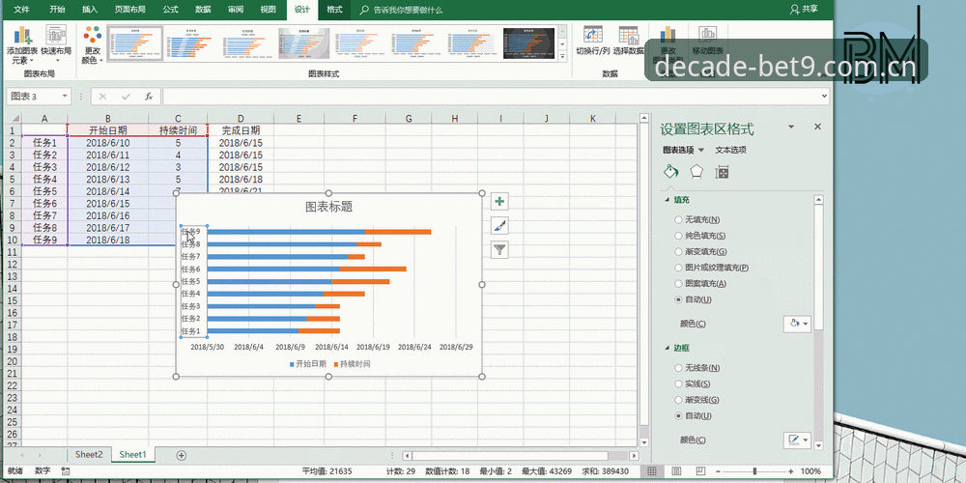The image size is (966, 483).
Task: Select No line border option
Action: tap(678, 368)
